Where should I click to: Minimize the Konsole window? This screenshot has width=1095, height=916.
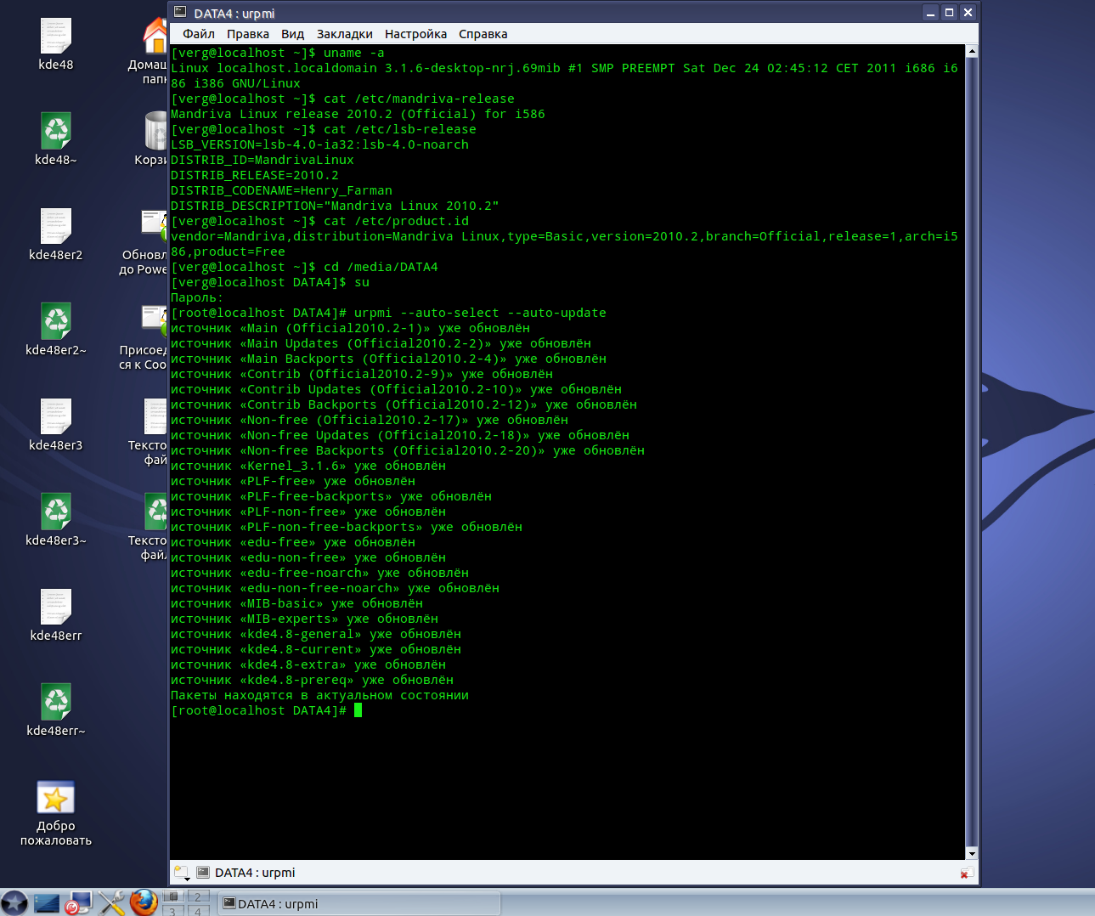pos(930,12)
